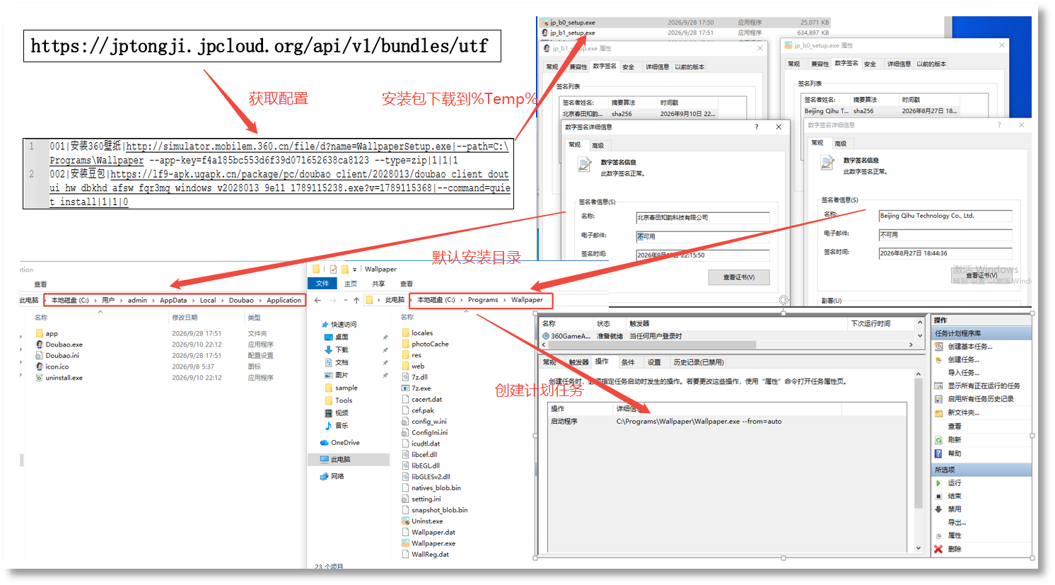Open the 历史记录(已禁用) tab
Image resolution: width=1055 pixels, height=585 pixels.
click(699, 362)
